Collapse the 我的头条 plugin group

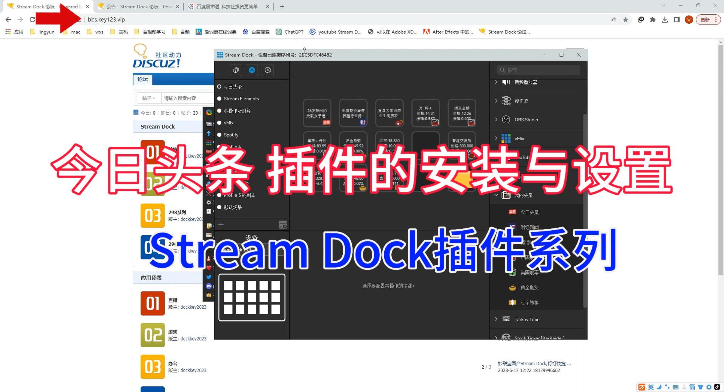(x=496, y=195)
